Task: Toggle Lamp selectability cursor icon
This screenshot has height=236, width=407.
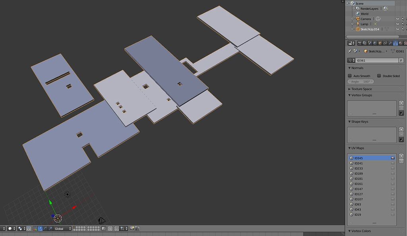Action: pos(403,24)
